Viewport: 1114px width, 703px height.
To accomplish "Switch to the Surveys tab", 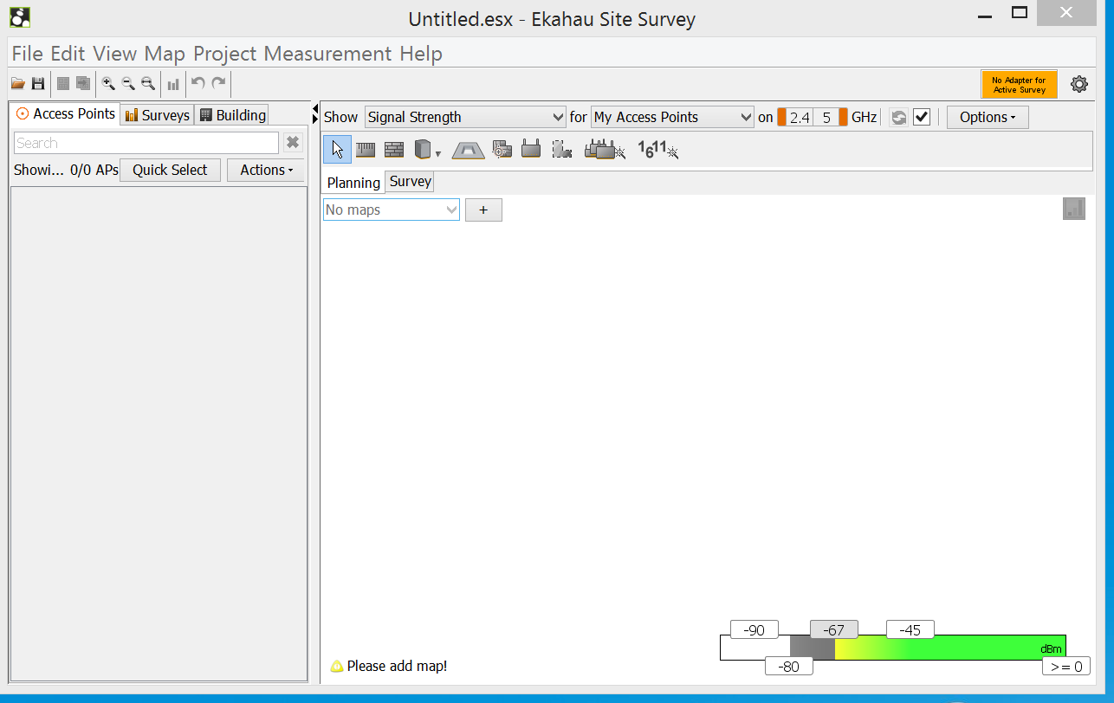I will tap(157, 115).
